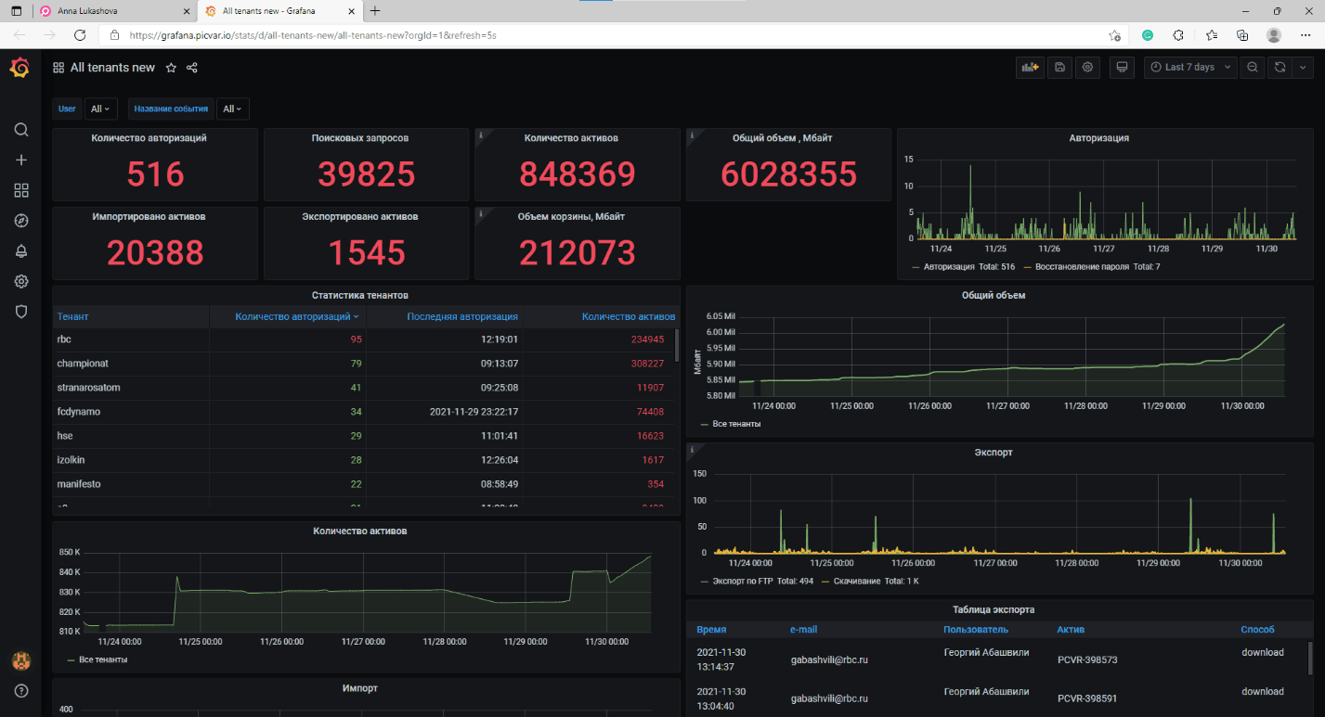Cycle view mode with monitor icon
Viewport: 1325px width, 717px height.
click(x=1122, y=68)
